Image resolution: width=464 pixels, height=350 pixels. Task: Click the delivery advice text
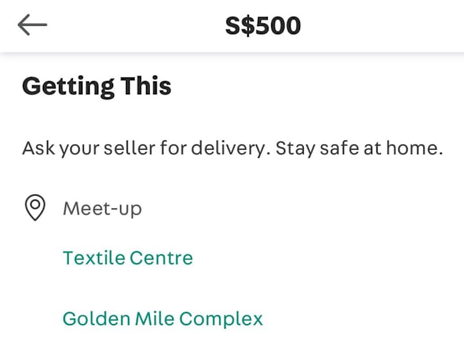(x=232, y=148)
